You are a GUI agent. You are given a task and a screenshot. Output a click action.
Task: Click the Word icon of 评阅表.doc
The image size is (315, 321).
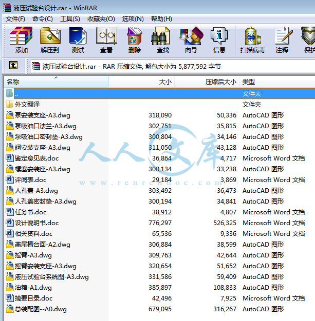point(10,179)
